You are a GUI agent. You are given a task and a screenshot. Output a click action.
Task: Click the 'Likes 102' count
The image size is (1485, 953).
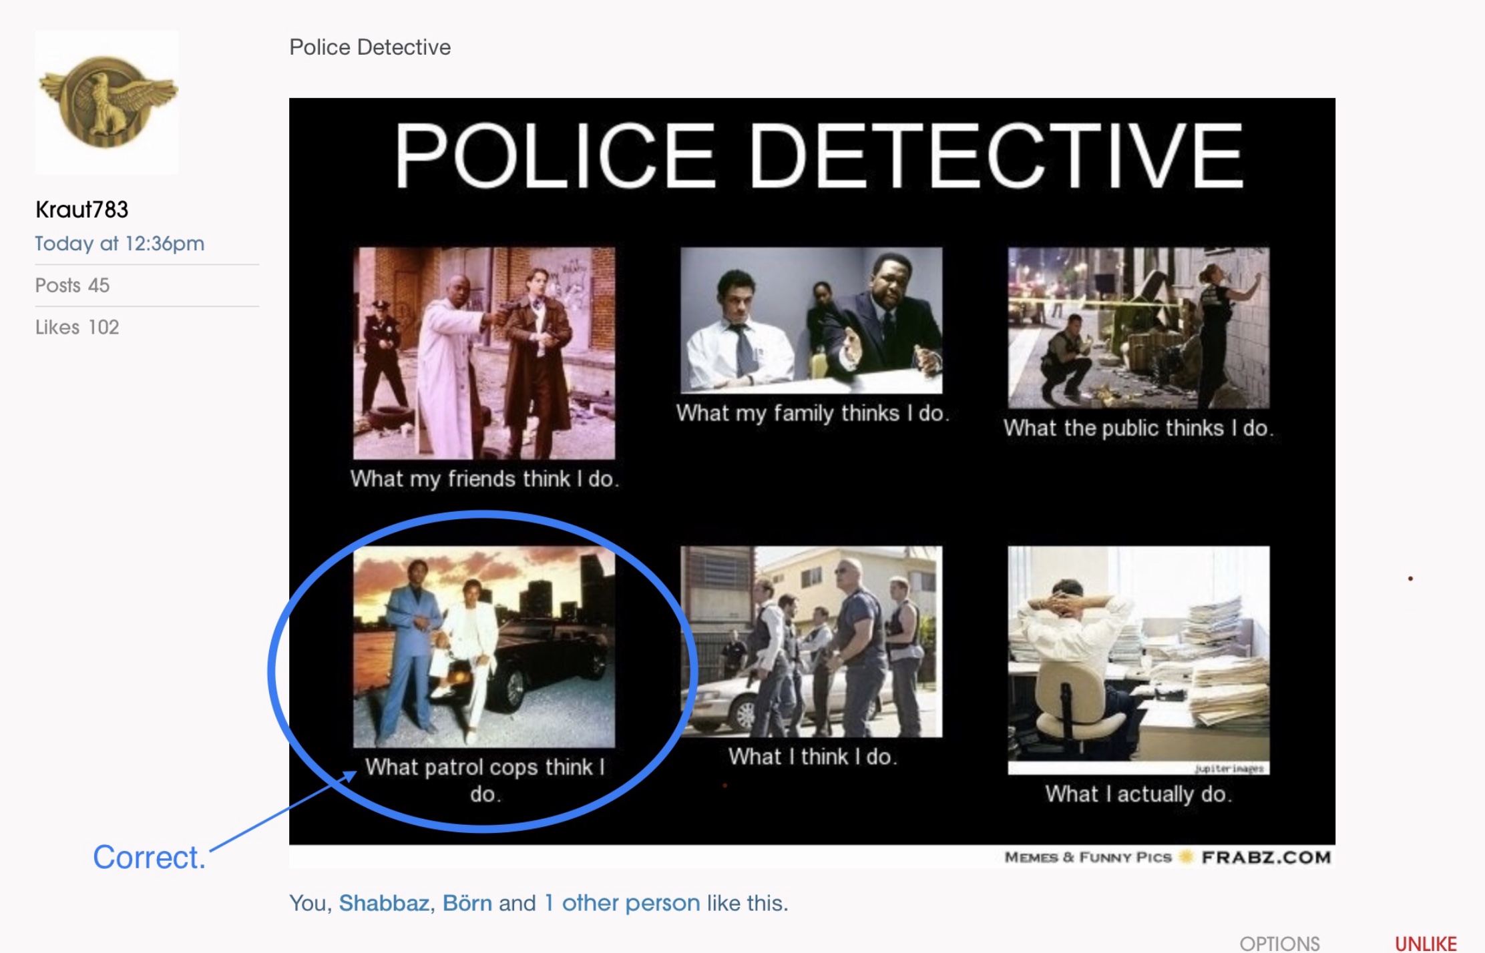[77, 327]
